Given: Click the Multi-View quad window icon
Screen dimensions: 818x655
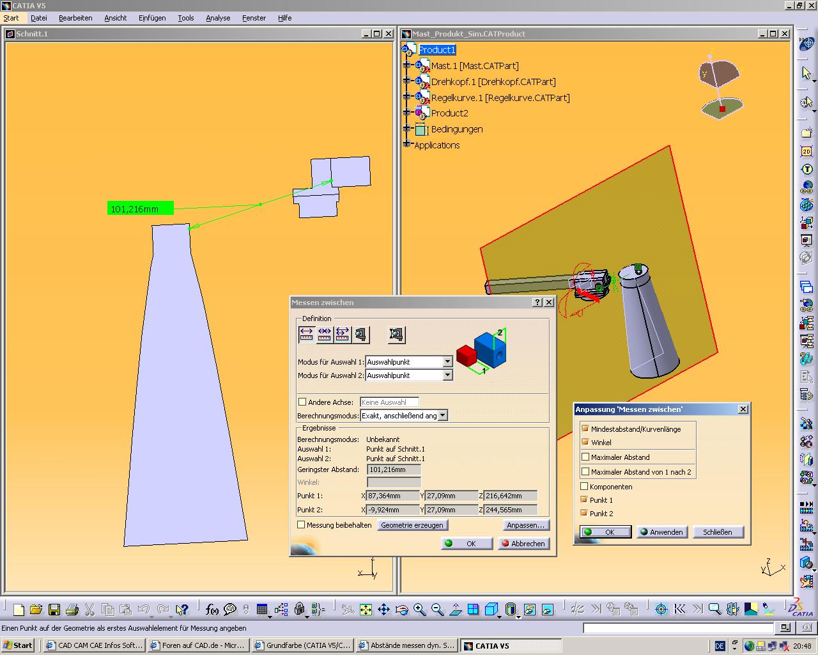Looking at the screenshot, I should [473, 610].
